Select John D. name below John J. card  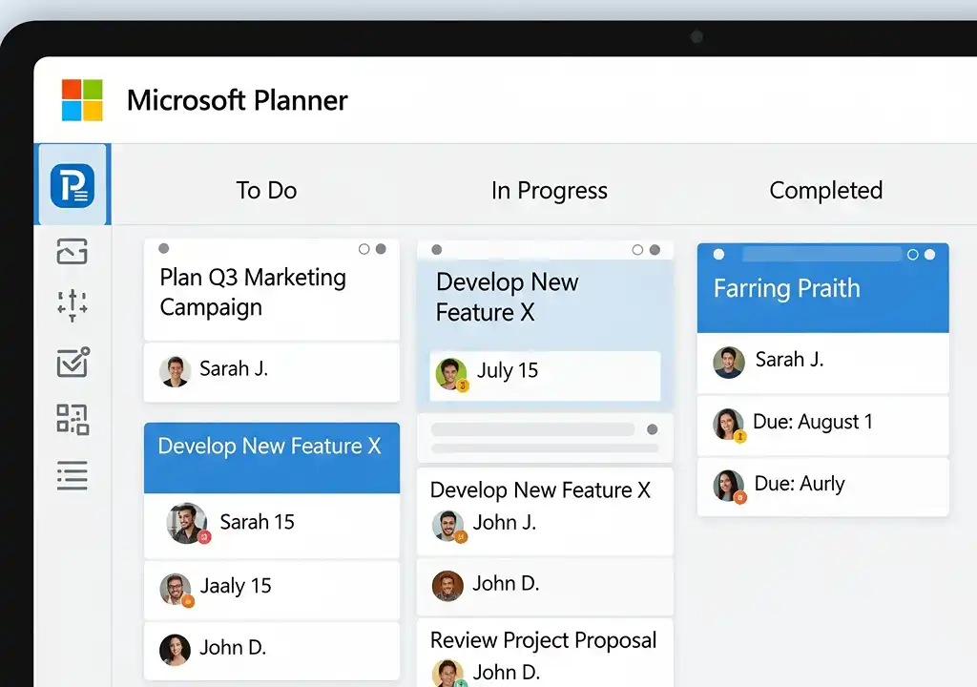506,584
